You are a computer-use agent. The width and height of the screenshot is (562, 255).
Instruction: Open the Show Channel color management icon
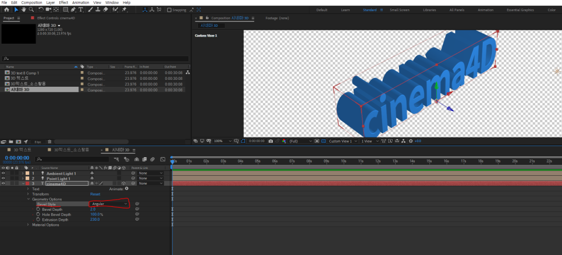(284, 141)
